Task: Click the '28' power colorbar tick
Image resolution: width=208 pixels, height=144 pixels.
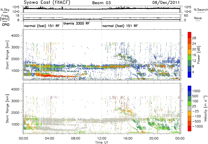Action: (x=194, y=38)
